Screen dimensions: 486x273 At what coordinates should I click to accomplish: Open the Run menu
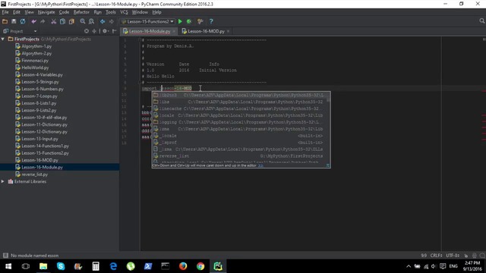point(98,12)
